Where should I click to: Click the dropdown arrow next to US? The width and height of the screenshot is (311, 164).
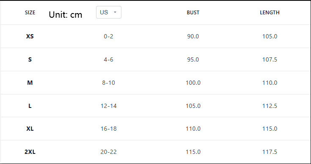115,12
